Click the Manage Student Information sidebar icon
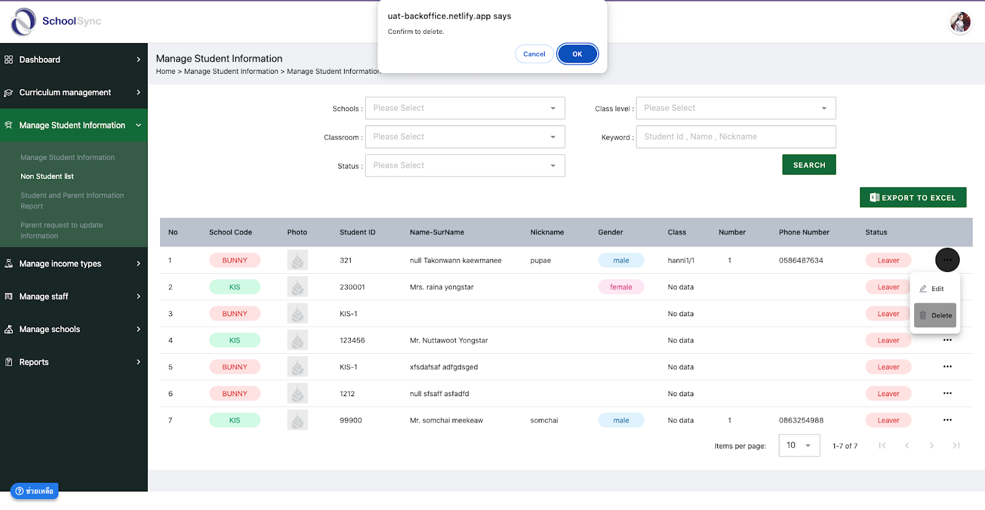Viewport: 985px width, 510px height. pos(9,126)
